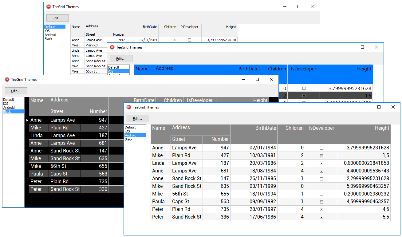Screen dimensions: 402x237
Task: Click the app icon in the Black-themed window title bar
Action: click(7, 80)
